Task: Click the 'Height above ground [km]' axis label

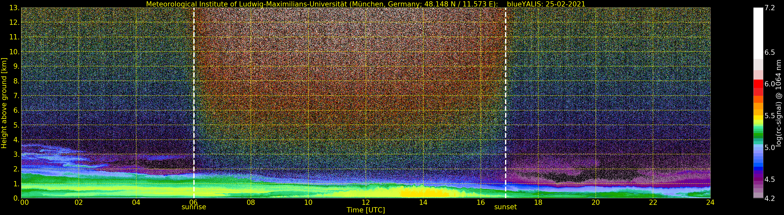Action: 4,103
